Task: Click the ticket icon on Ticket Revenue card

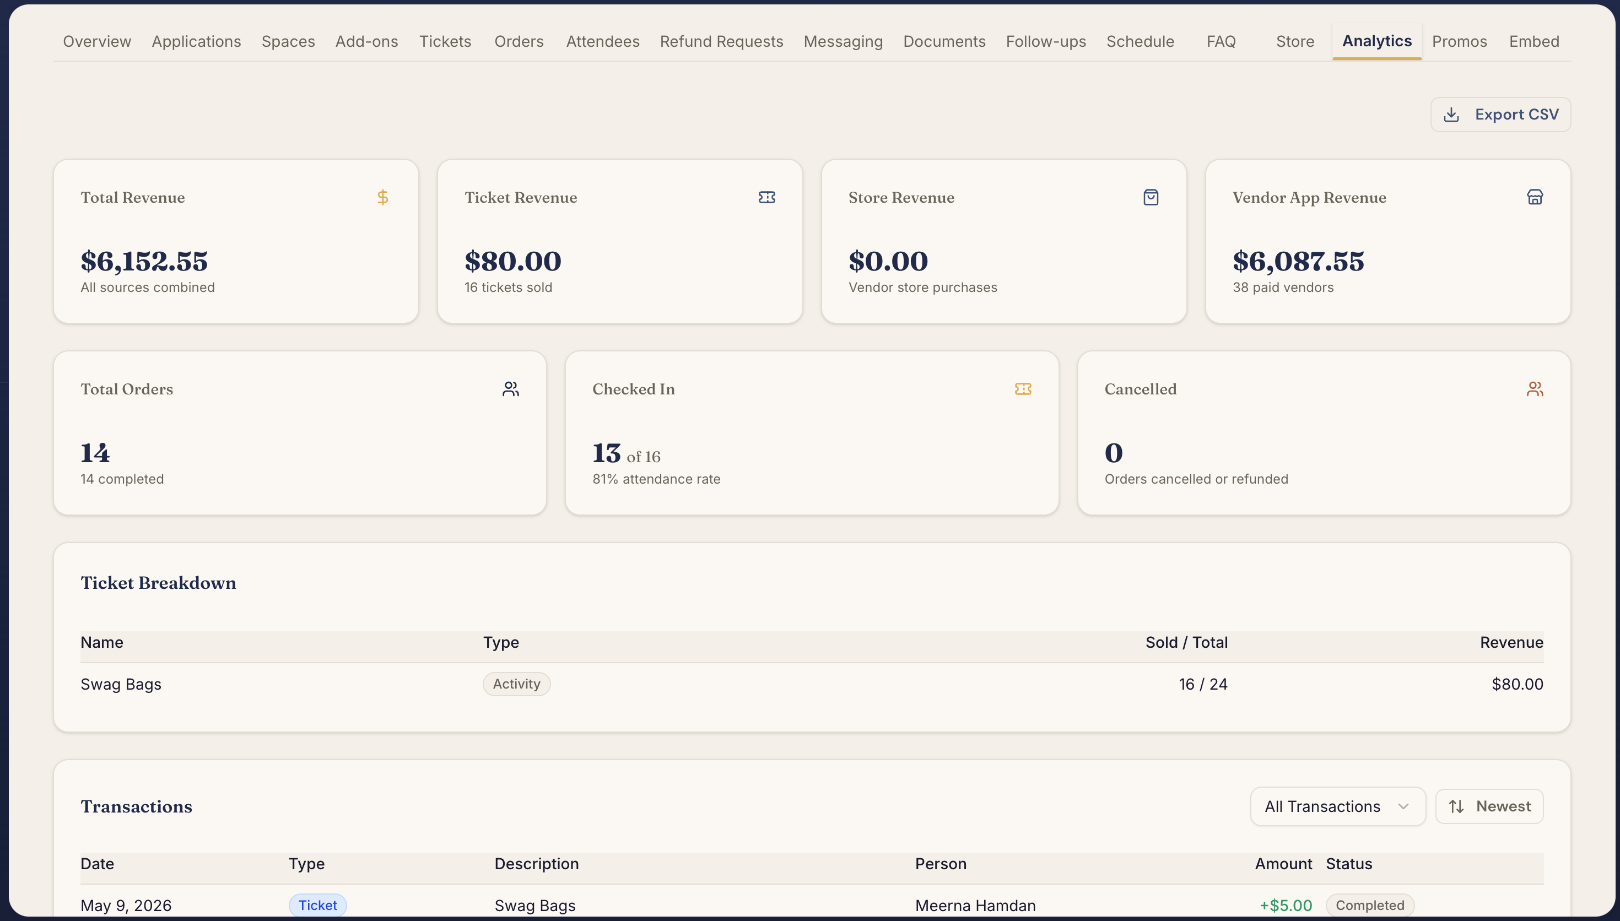Action: click(766, 197)
